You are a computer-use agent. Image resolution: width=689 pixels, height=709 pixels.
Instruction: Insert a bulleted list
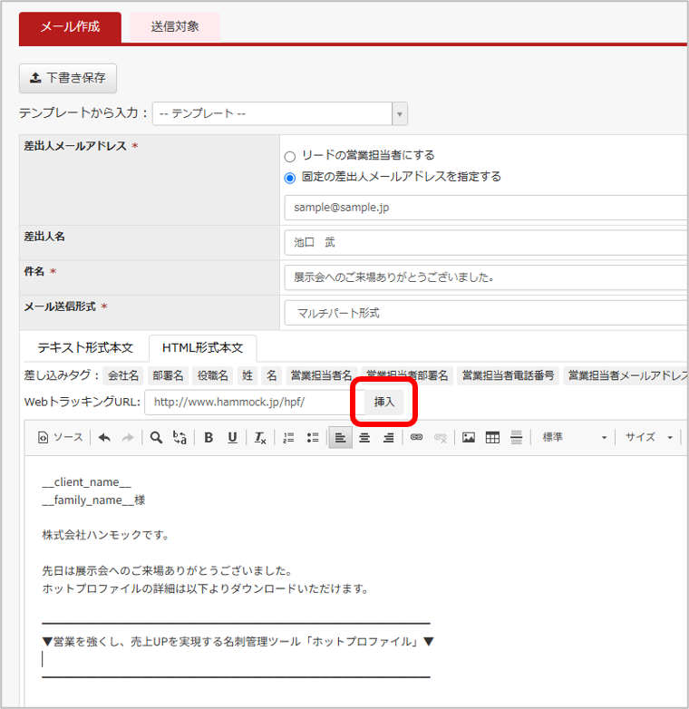313,437
